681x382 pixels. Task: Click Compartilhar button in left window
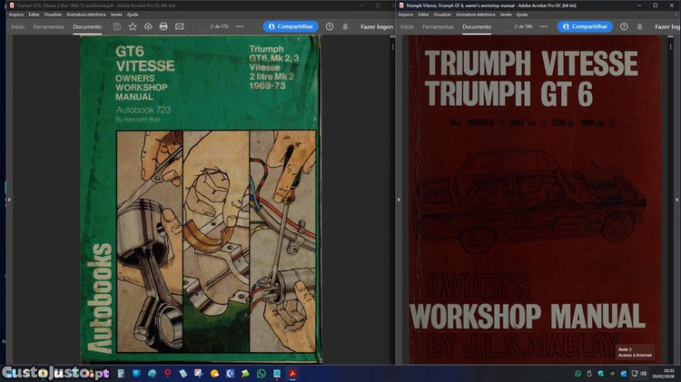(290, 26)
